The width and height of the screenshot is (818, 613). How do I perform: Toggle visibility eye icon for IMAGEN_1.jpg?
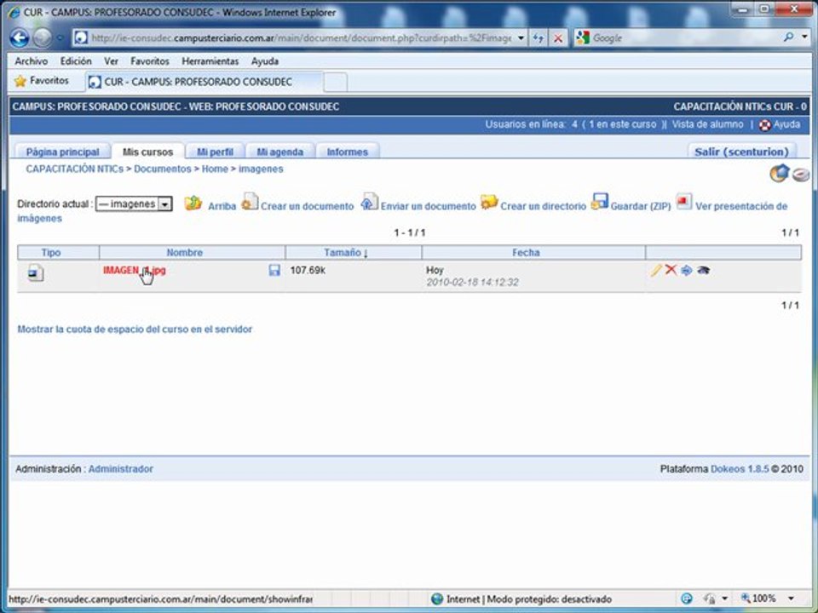(703, 270)
